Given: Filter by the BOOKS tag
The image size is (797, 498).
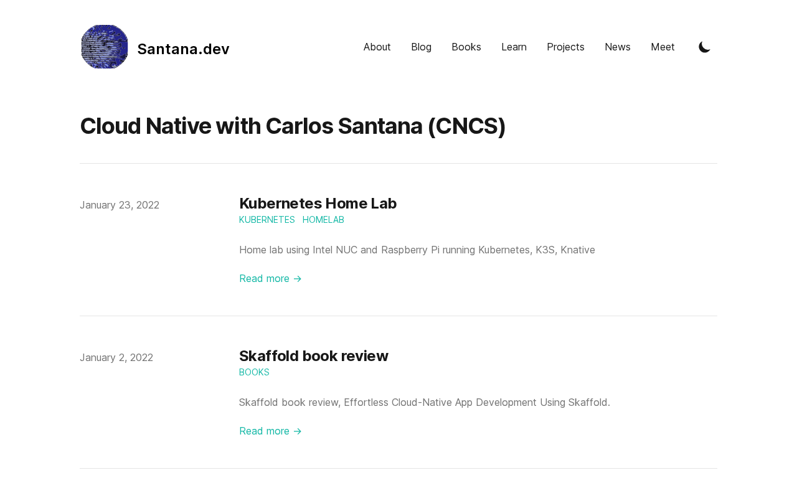Looking at the screenshot, I should coord(254,372).
